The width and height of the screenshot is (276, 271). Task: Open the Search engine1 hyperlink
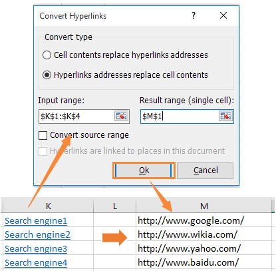coord(36,221)
